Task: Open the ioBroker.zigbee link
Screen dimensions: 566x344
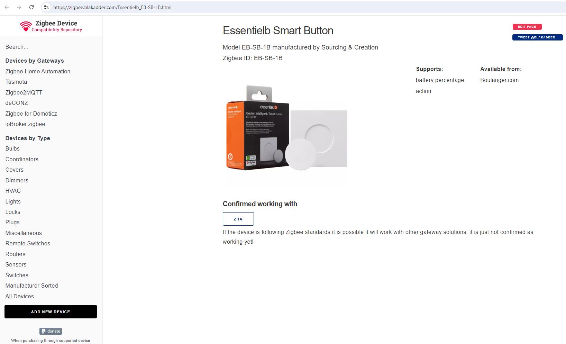Action: point(25,124)
